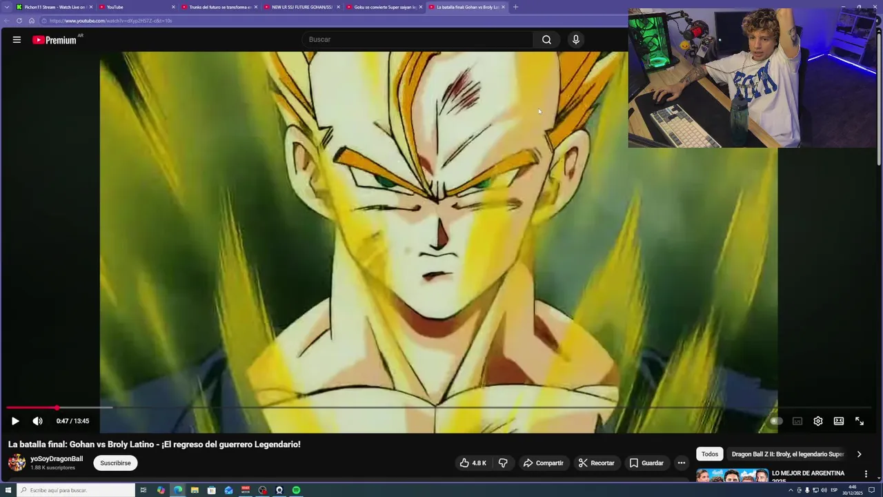
Task: Subscribe with the Suscribirse button
Action: point(115,463)
